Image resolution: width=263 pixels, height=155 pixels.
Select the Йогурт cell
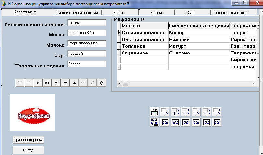pos(199,46)
